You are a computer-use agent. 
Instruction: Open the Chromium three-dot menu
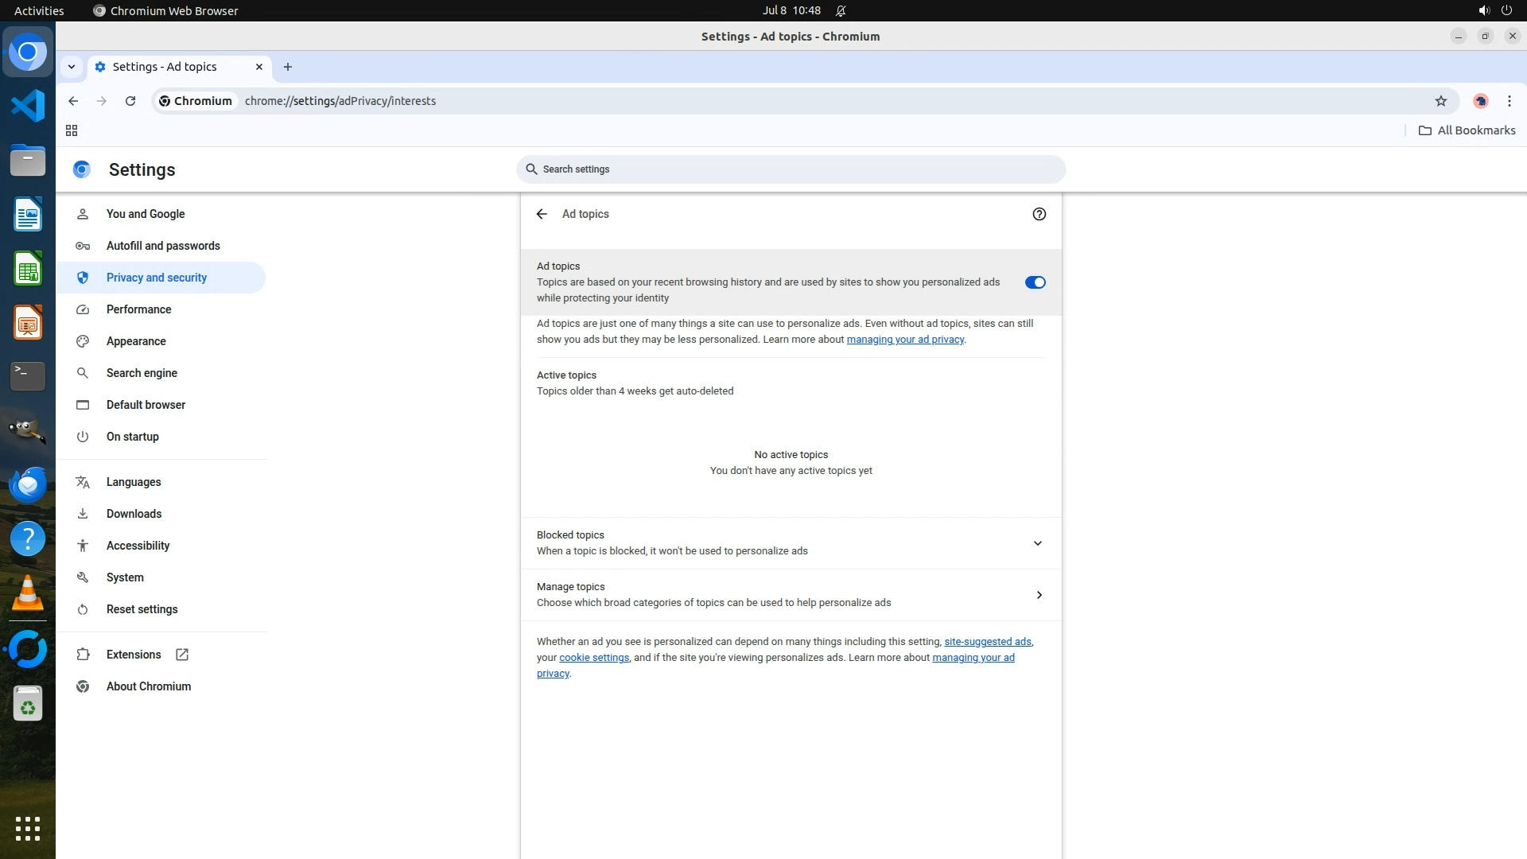tap(1509, 101)
